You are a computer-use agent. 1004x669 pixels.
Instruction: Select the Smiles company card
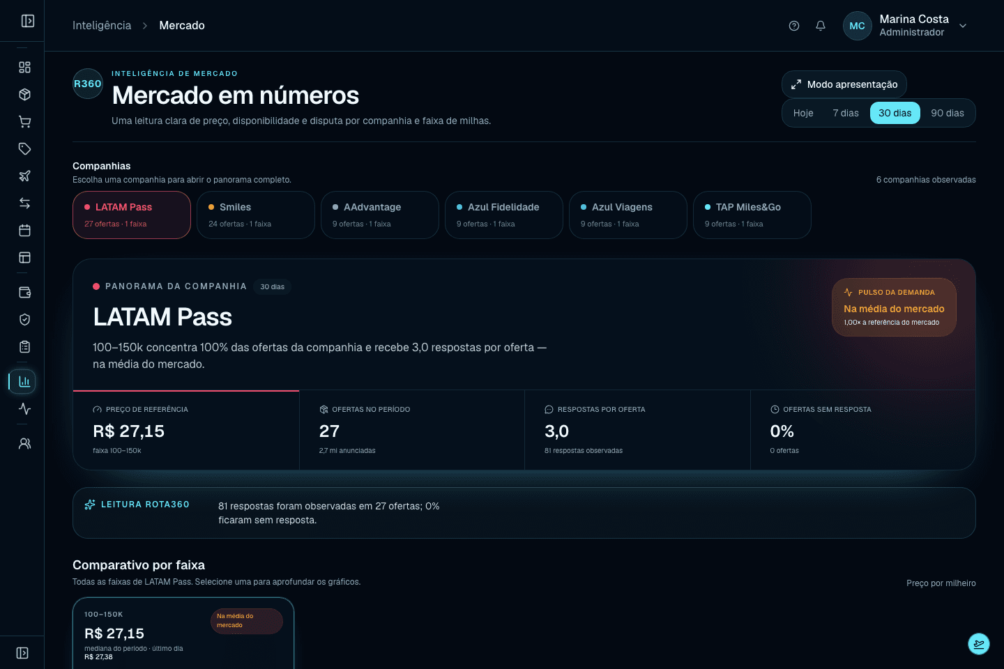[x=256, y=215]
